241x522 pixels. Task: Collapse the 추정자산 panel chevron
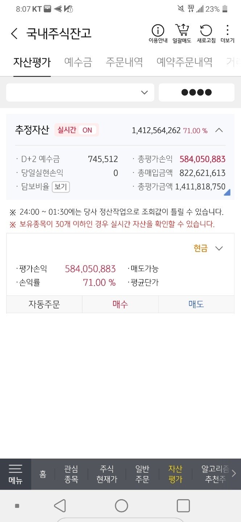pyautogui.click(x=219, y=130)
